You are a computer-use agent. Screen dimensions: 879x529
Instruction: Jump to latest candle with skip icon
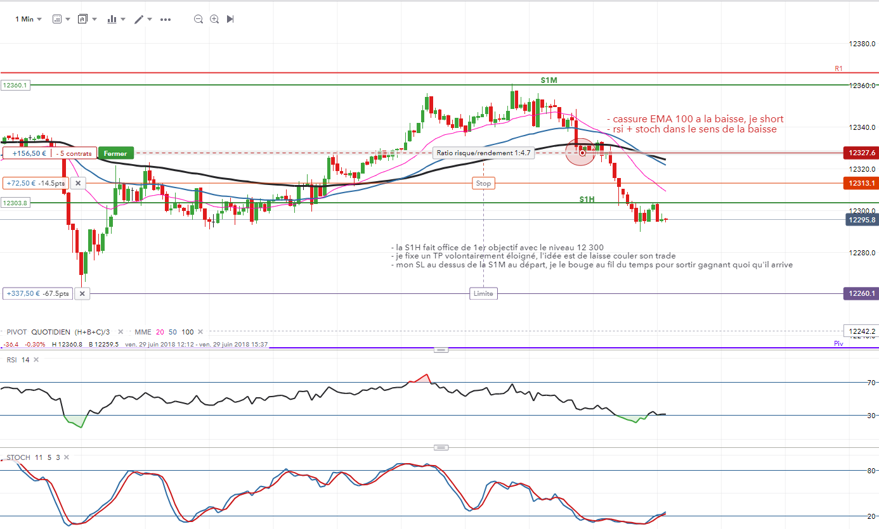pos(230,19)
